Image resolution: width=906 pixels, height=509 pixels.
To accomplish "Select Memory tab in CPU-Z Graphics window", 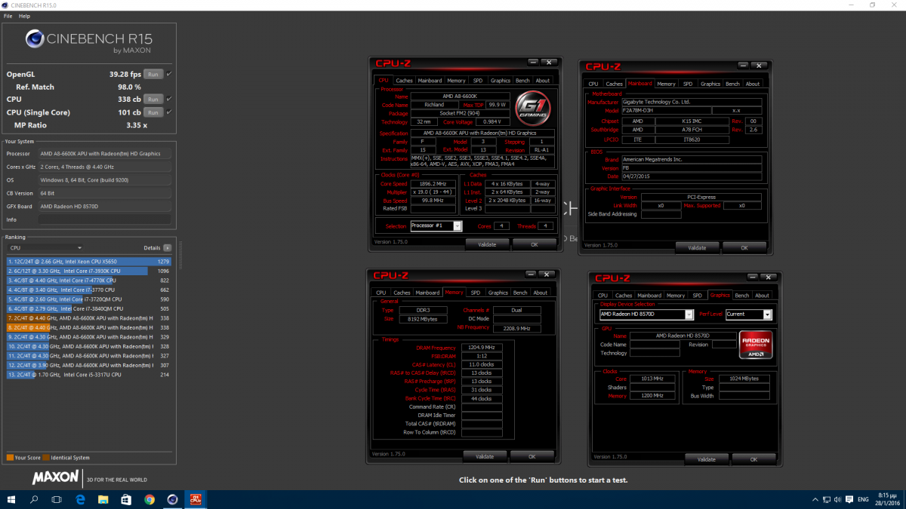I will [676, 296].
